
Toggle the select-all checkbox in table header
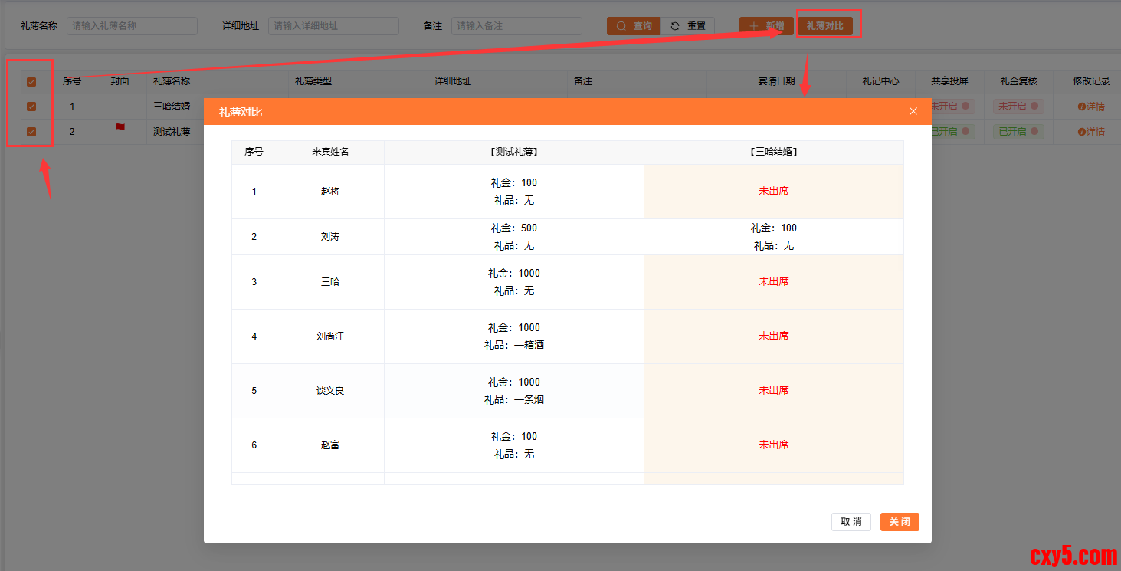[31, 82]
